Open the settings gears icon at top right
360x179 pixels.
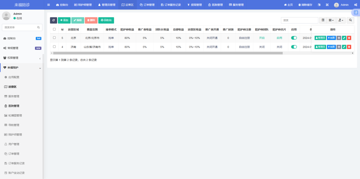[x=355, y=5]
